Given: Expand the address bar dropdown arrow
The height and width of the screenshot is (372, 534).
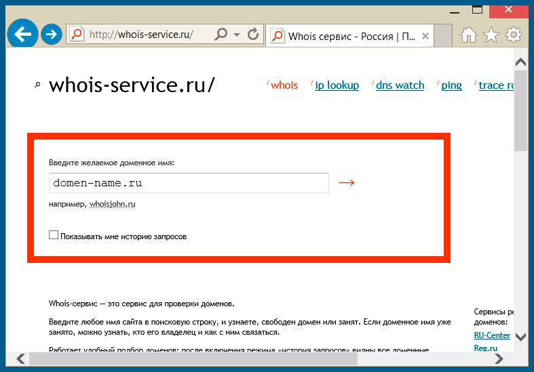Looking at the screenshot, I should click(237, 35).
